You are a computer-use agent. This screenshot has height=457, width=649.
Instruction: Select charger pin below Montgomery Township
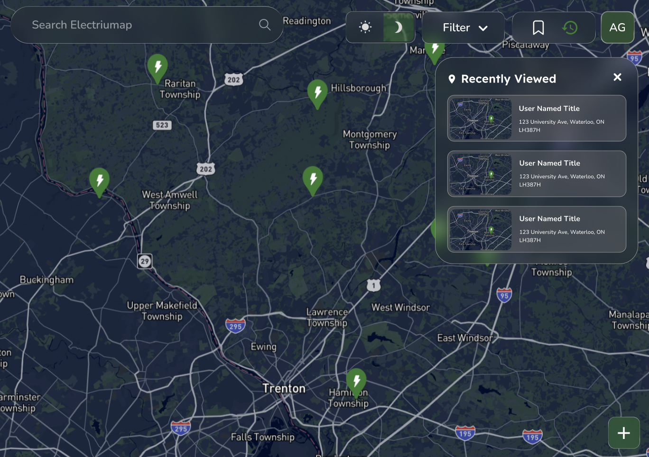(313, 181)
